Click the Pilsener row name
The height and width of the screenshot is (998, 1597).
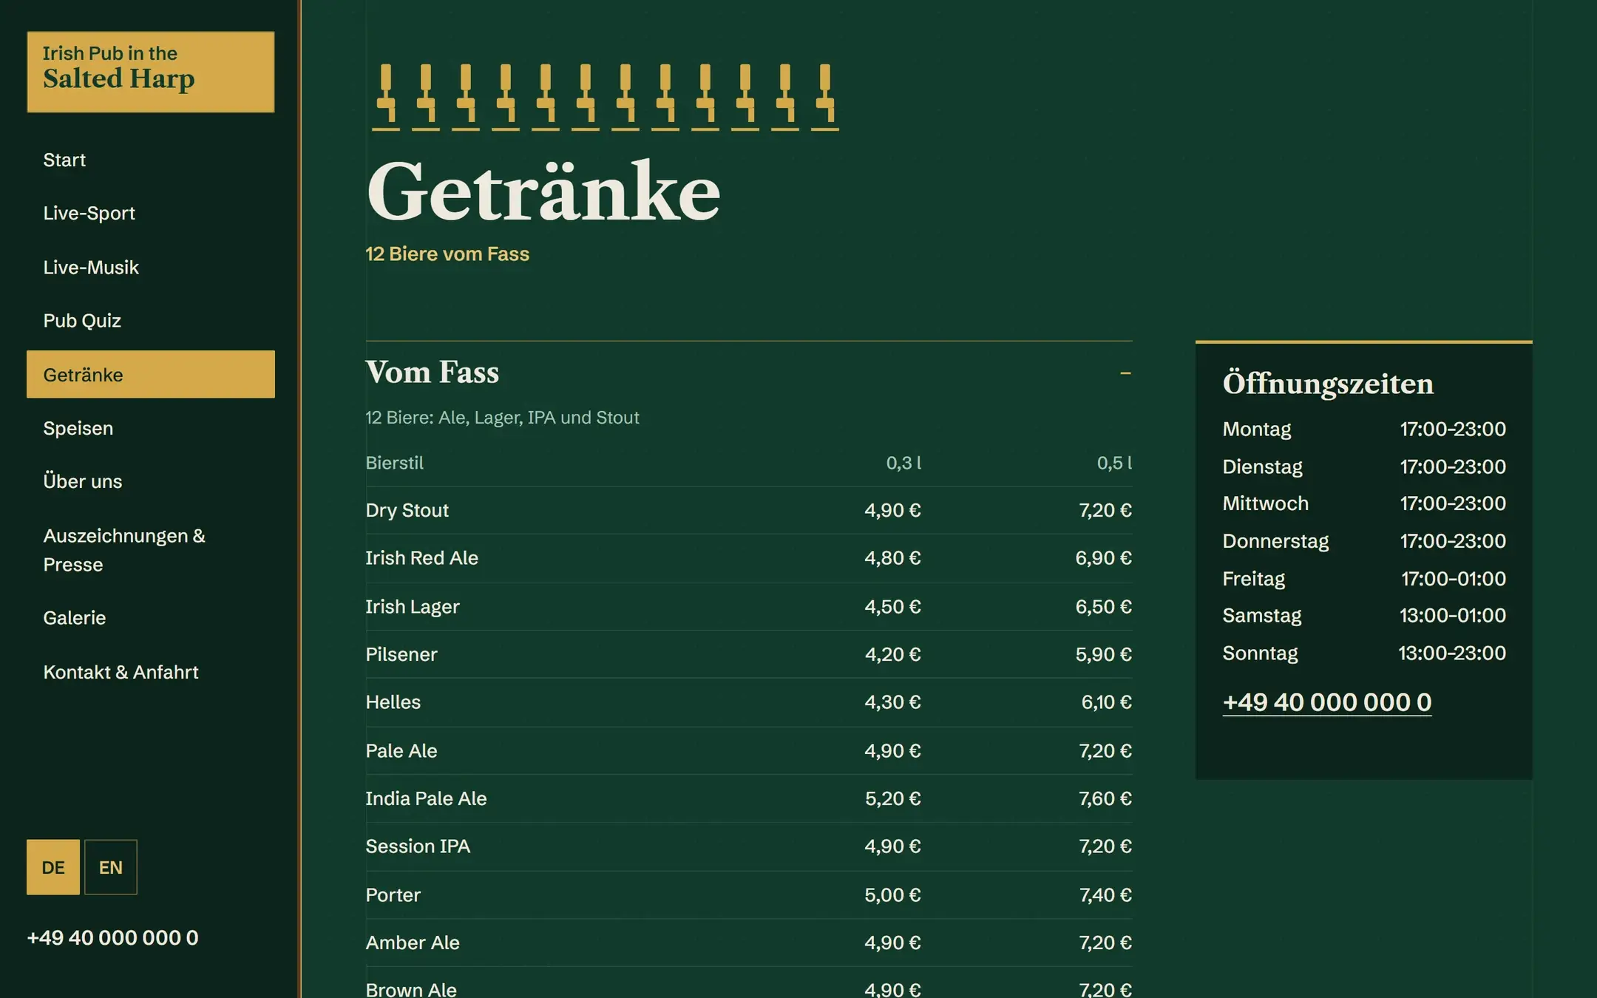401,654
